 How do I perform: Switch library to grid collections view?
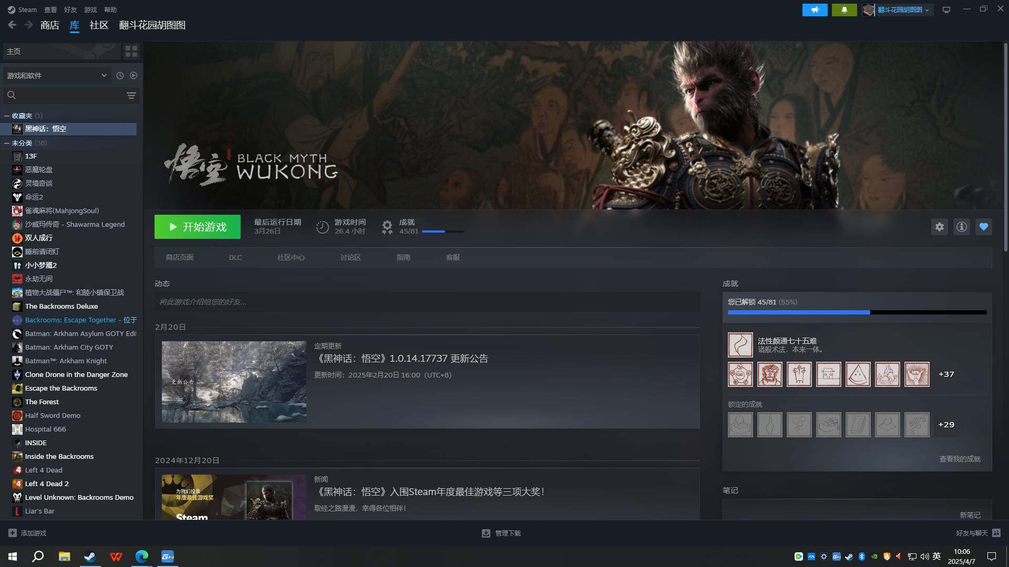click(x=131, y=51)
